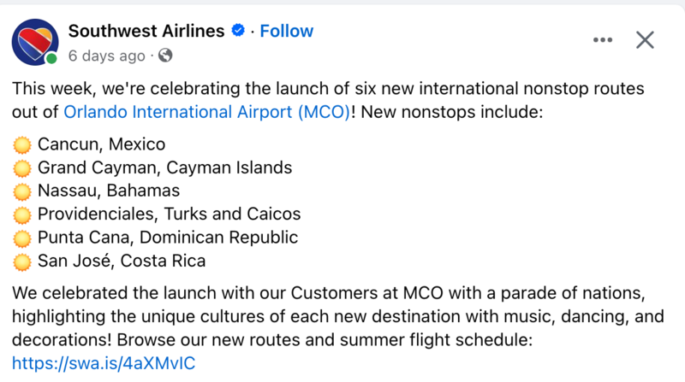Click the sun emoji beside Punta Cana

tap(22, 238)
